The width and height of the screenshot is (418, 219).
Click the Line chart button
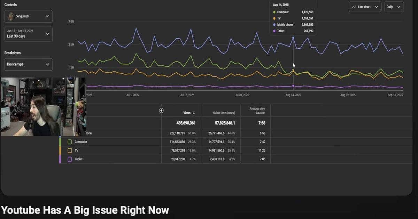(x=364, y=7)
